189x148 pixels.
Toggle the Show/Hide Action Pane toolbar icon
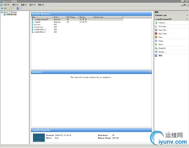pos(21,8)
